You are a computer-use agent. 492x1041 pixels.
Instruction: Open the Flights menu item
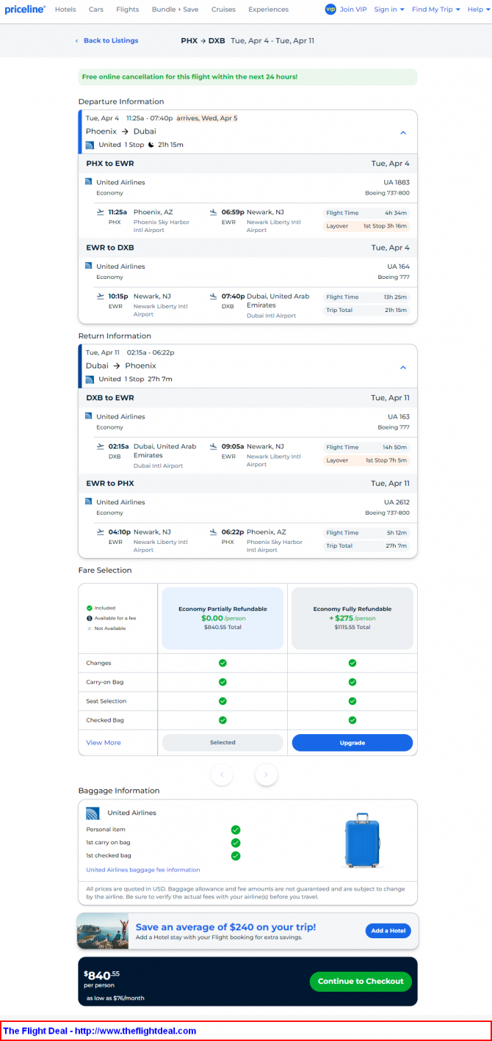tap(127, 10)
